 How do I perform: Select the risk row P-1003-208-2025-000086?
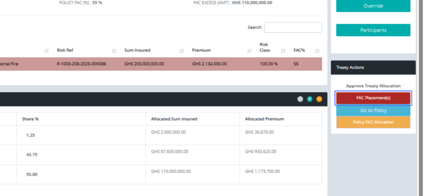[x=81, y=64]
